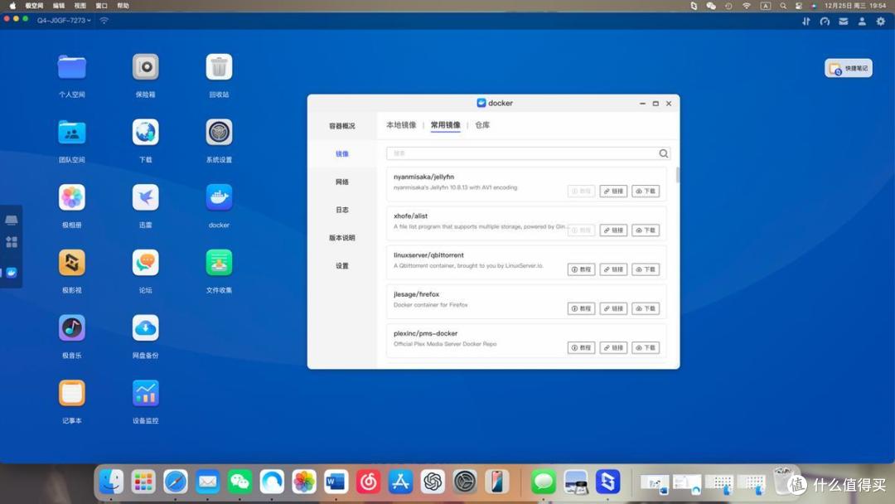Select 版本说明 in docker sidebar

tap(342, 238)
